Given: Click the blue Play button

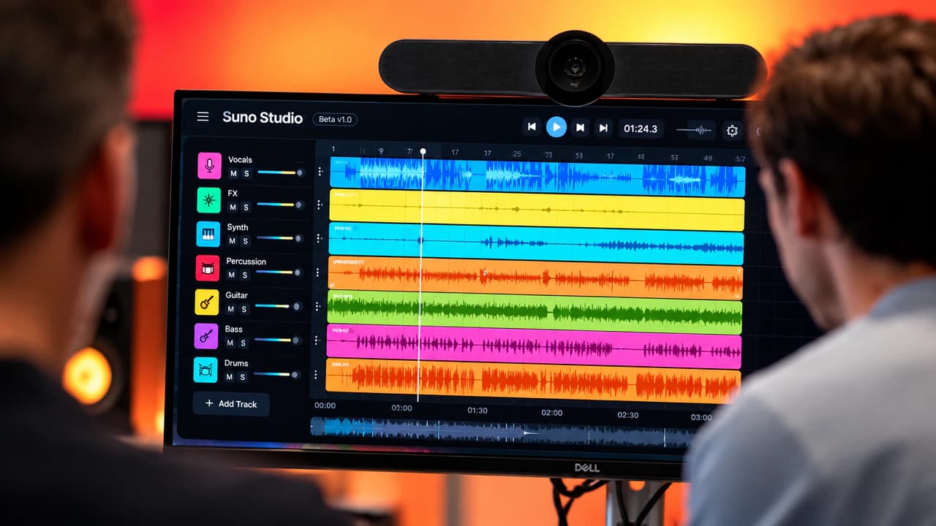Looking at the screenshot, I should point(556,127).
